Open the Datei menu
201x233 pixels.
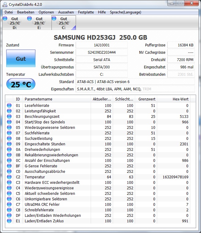pyautogui.click(x=9, y=12)
